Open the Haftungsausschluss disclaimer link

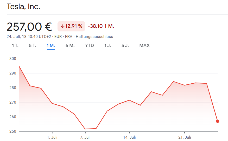(x=94, y=37)
